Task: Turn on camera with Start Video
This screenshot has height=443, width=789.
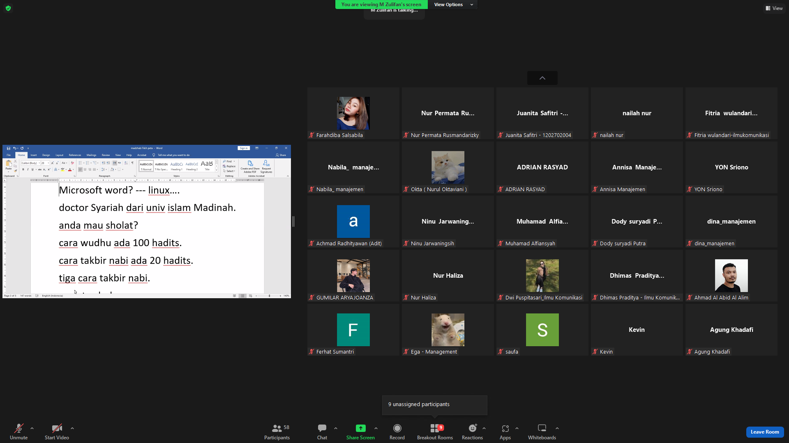Action: click(57, 432)
